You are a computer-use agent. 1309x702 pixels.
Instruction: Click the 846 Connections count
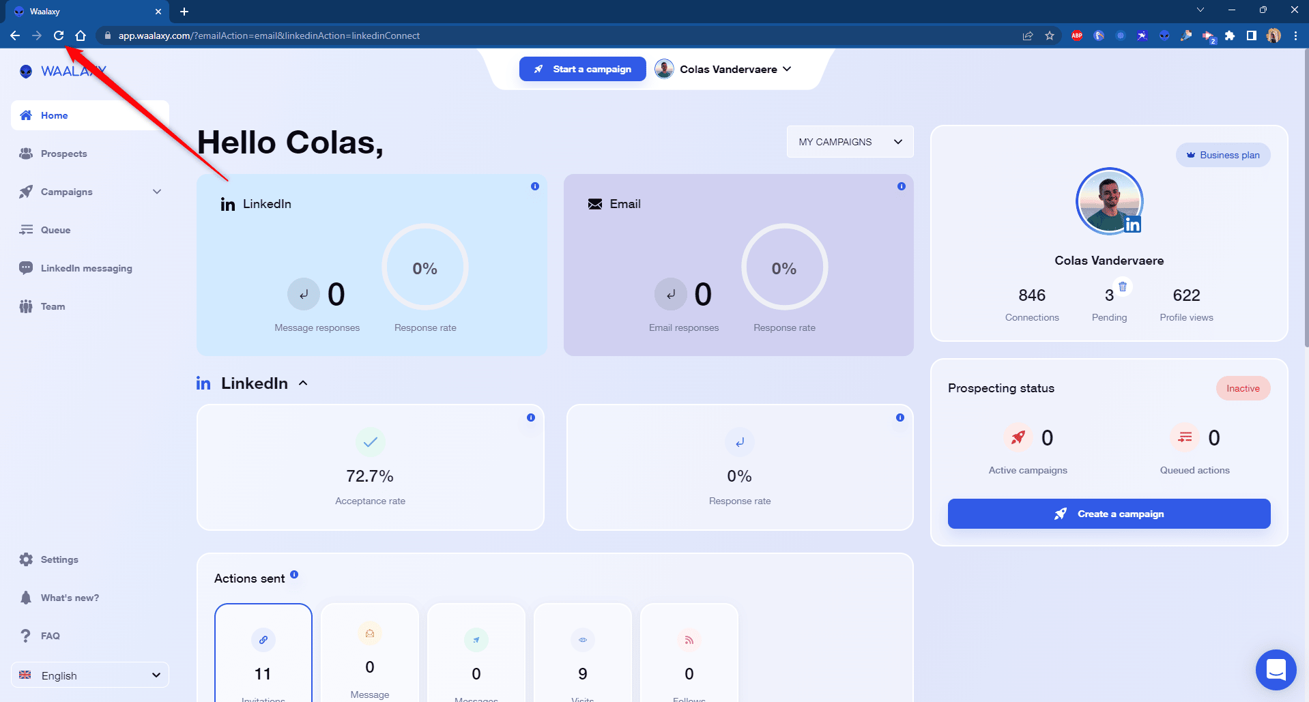(1032, 295)
